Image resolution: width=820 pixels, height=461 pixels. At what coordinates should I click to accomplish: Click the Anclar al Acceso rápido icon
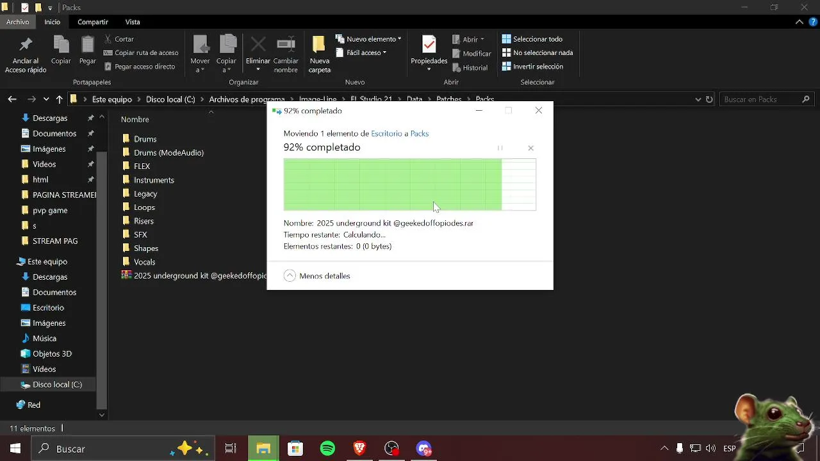[26, 45]
